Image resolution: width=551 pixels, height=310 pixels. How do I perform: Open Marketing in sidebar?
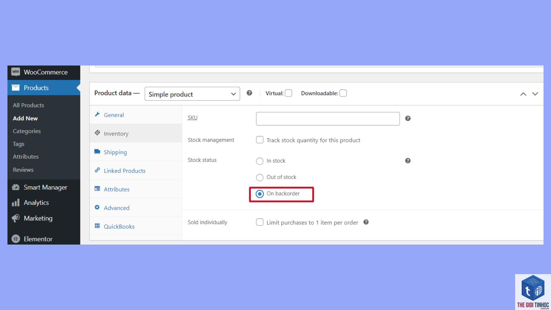pyautogui.click(x=44, y=218)
